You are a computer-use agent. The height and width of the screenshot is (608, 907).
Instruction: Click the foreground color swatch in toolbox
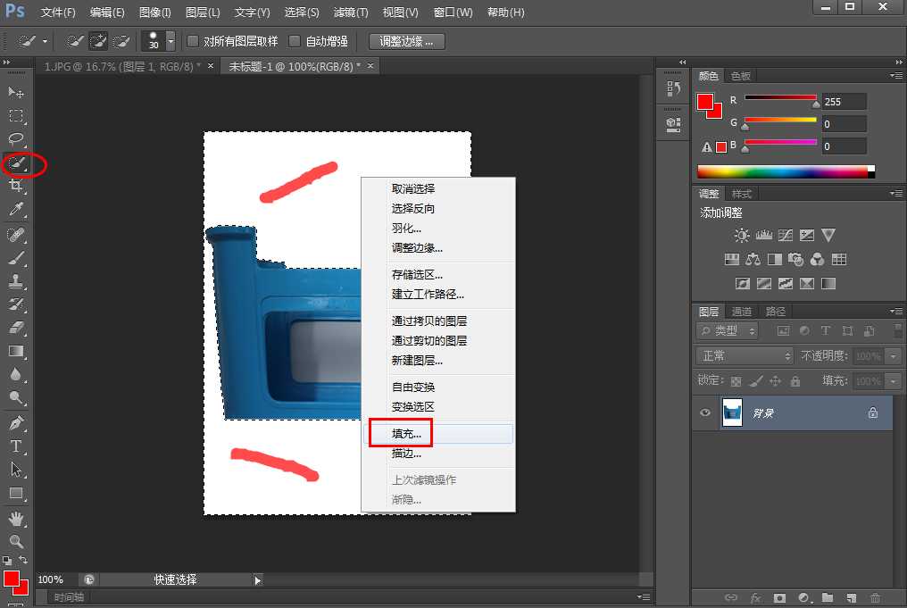tap(11, 579)
